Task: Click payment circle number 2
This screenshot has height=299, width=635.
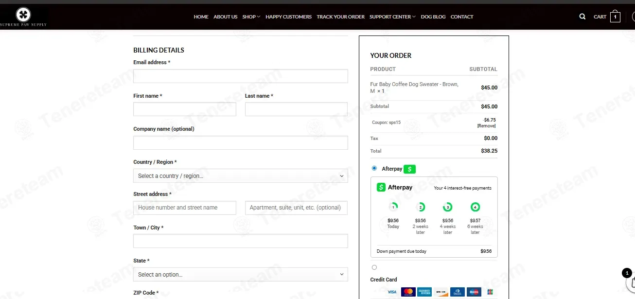Action: (421, 208)
